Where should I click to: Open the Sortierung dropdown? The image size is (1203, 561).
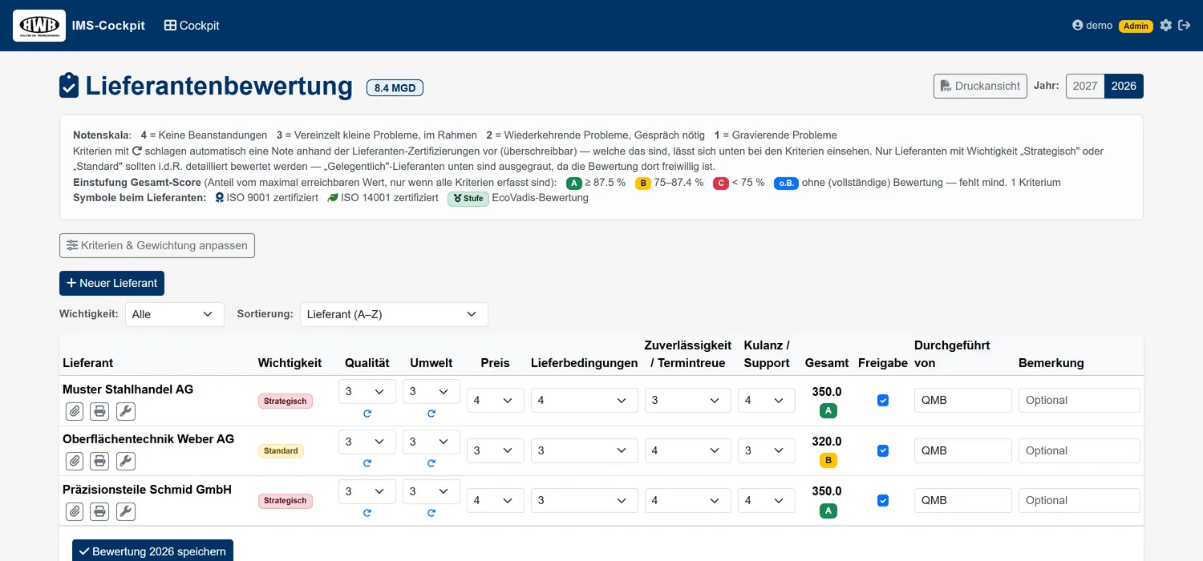(x=394, y=314)
